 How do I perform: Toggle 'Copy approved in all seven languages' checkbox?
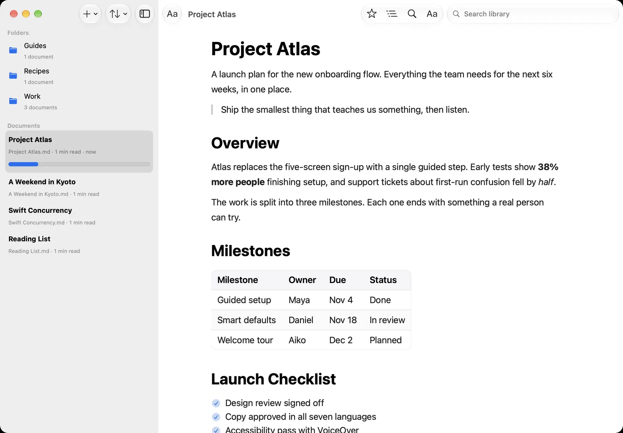(216, 417)
